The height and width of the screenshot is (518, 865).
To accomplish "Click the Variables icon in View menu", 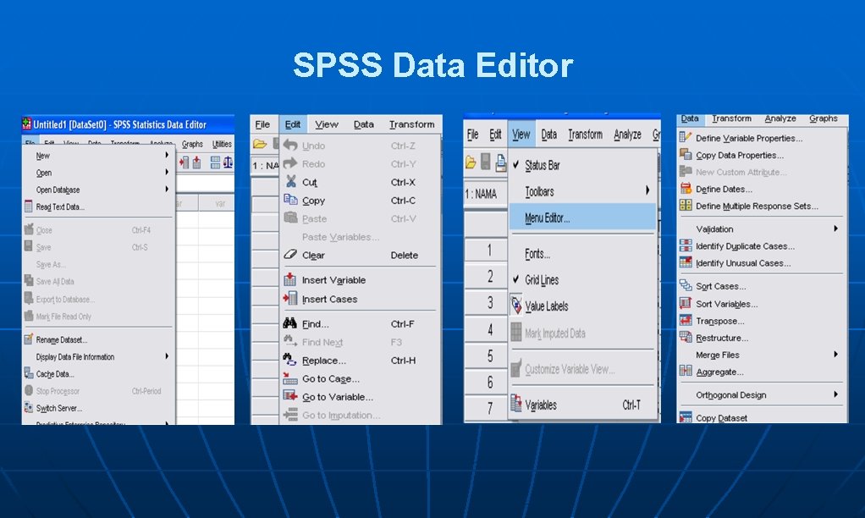I will tap(516, 404).
